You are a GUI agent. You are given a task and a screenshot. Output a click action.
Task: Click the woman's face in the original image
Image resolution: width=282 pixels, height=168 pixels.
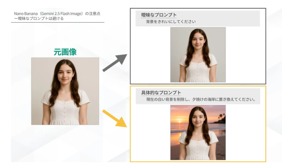click(65, 73)
